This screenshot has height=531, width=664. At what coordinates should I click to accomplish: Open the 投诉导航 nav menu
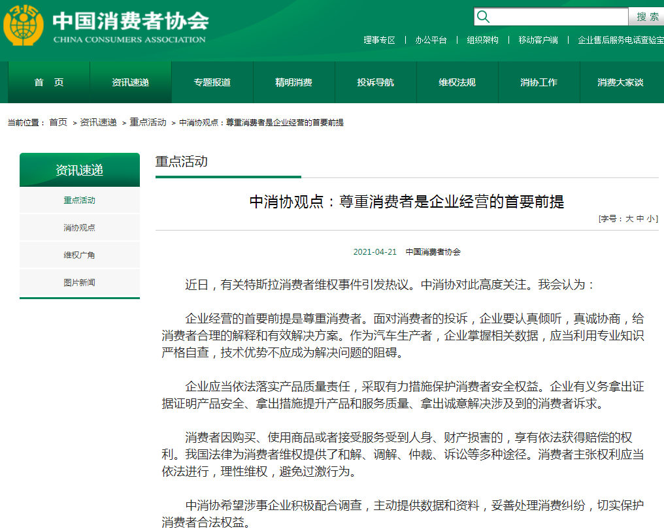pyautogui.click(x=376, y=82)
